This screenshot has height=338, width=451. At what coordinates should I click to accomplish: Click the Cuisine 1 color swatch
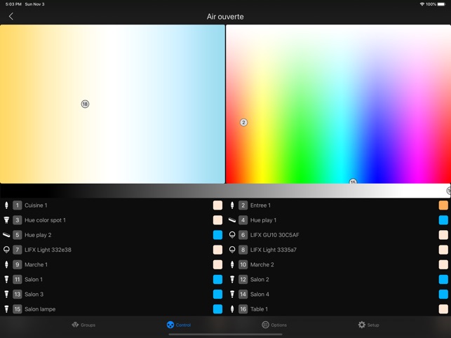pos(217,205)
